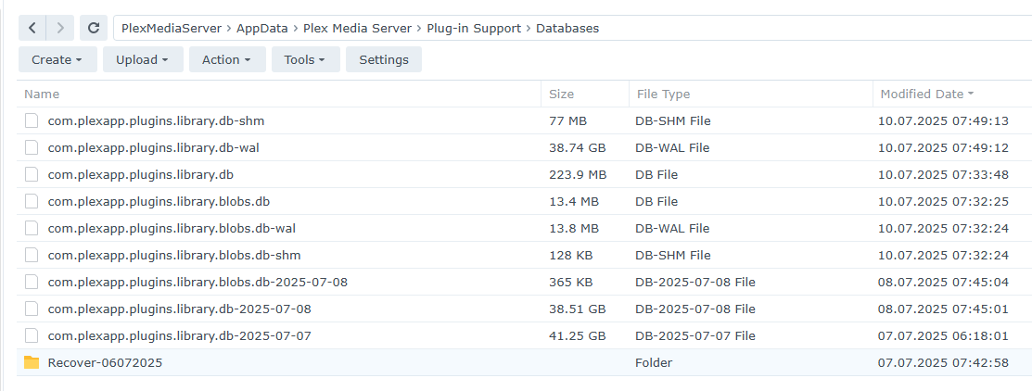The image size is (1032, 391).
Task: Go to AppData in the path
Action: (x=260, y=28)
